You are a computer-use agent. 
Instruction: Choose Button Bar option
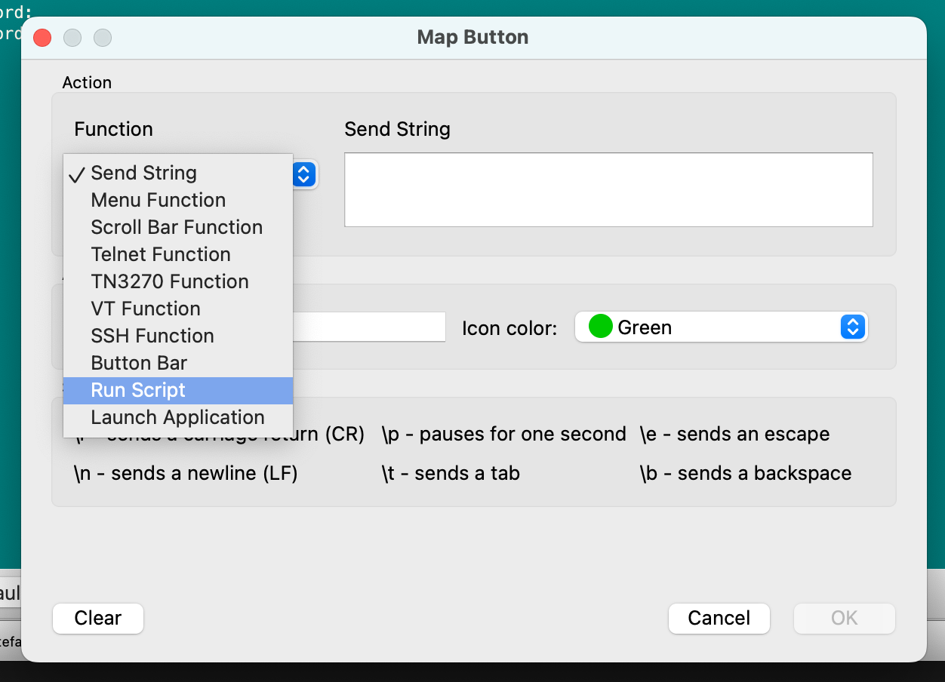(x=139, y=363)
